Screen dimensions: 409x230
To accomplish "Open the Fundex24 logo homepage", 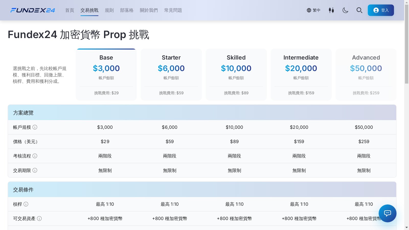I will pos(32,10).
